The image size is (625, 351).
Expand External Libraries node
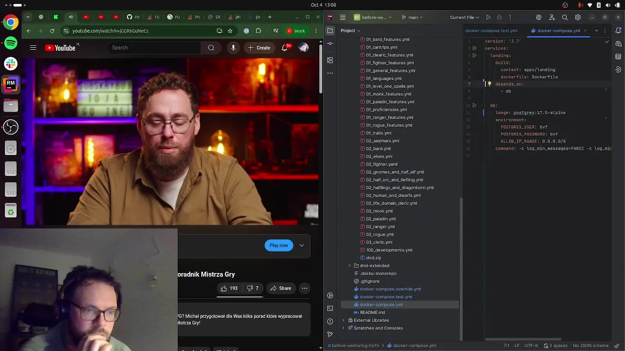pos(343,320)
